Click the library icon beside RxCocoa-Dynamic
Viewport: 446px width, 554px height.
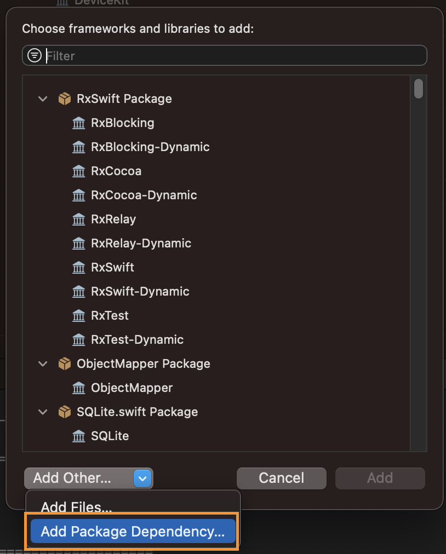tap(78, 195)
